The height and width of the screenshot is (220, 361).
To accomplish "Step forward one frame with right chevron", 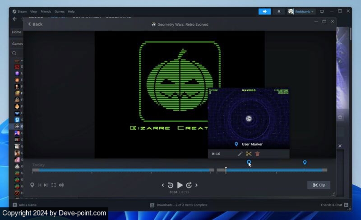I will tap(196, 185).
